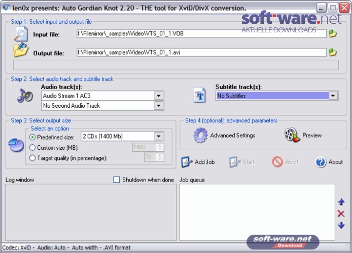Click the input file magnifier document icon
352x253 pixels.
tap(21, 34)
